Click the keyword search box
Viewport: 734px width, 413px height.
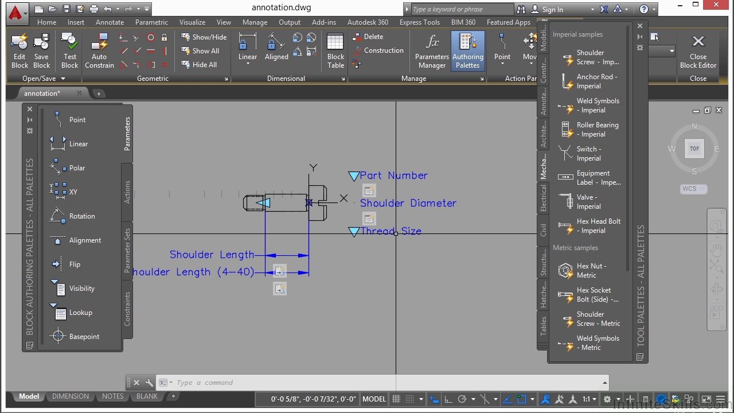click(x=462, y=9)
